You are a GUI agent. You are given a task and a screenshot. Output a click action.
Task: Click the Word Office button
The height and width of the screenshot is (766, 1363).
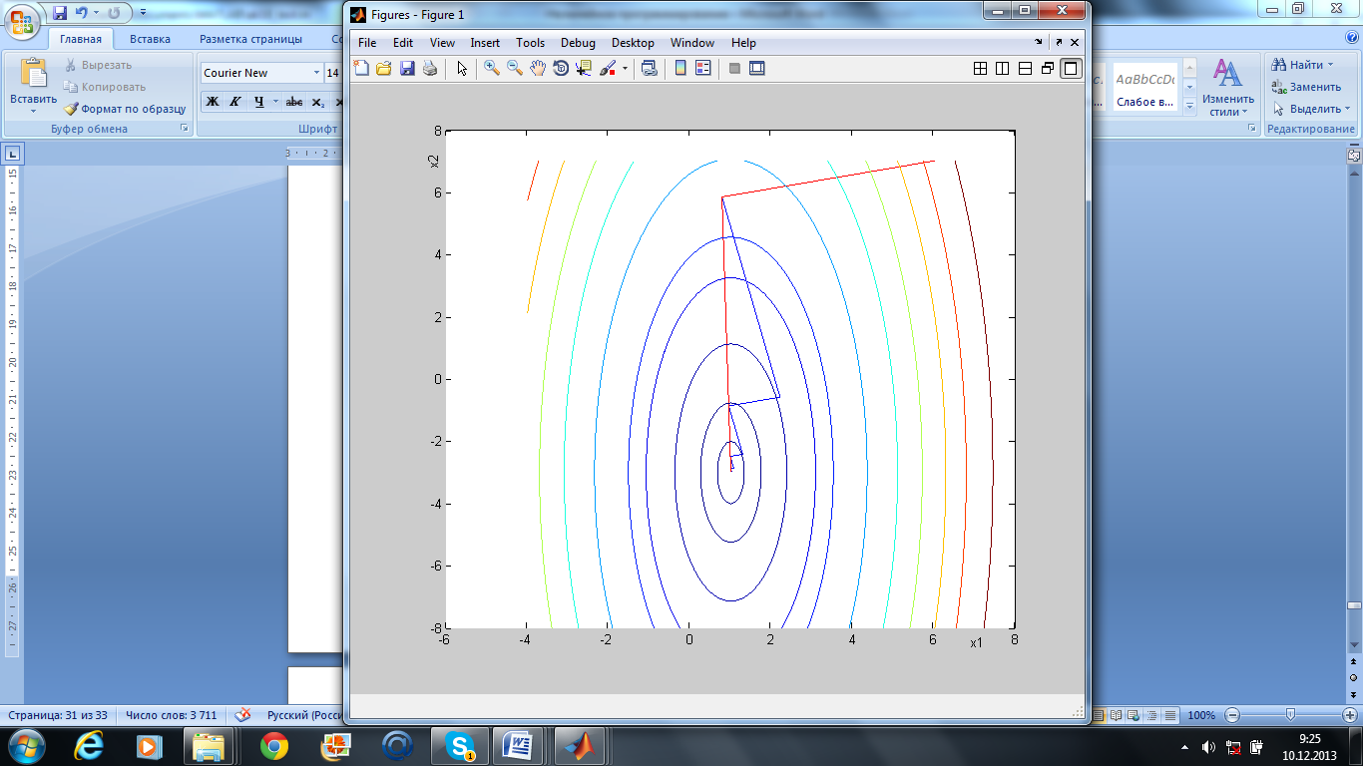pos(22,20)
